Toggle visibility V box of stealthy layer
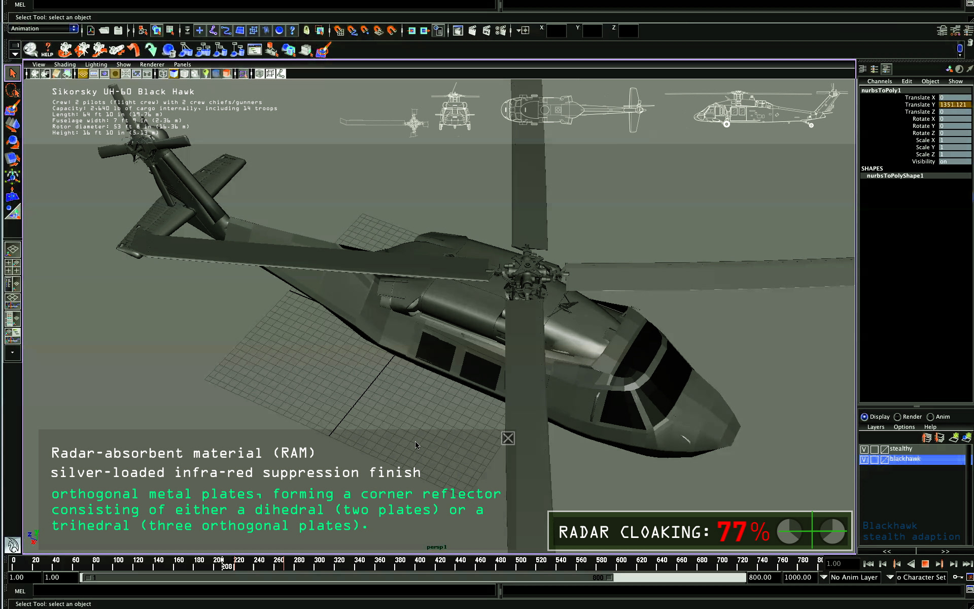Image resolution: width=974 pixels, height=609 pixels. pos(864,449)
